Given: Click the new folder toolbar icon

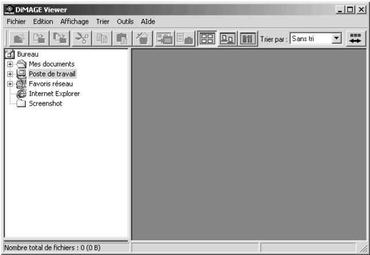Looking at the screenshot, I should [x=19, y=38].
